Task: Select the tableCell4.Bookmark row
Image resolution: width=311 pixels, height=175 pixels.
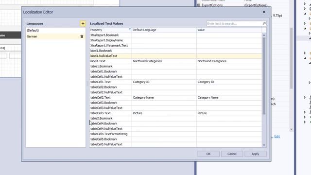Action: coord(175,123)
